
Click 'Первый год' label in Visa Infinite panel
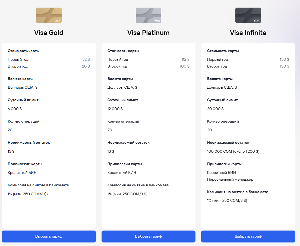(217, 59)
